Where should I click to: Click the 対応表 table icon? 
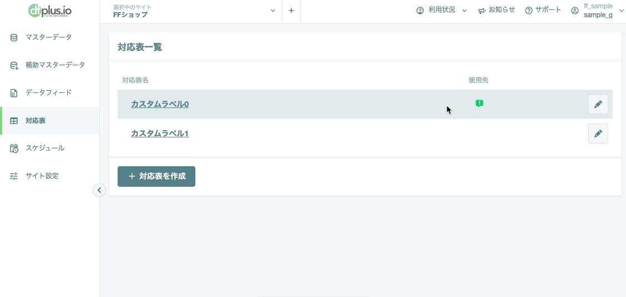(14, 121)
